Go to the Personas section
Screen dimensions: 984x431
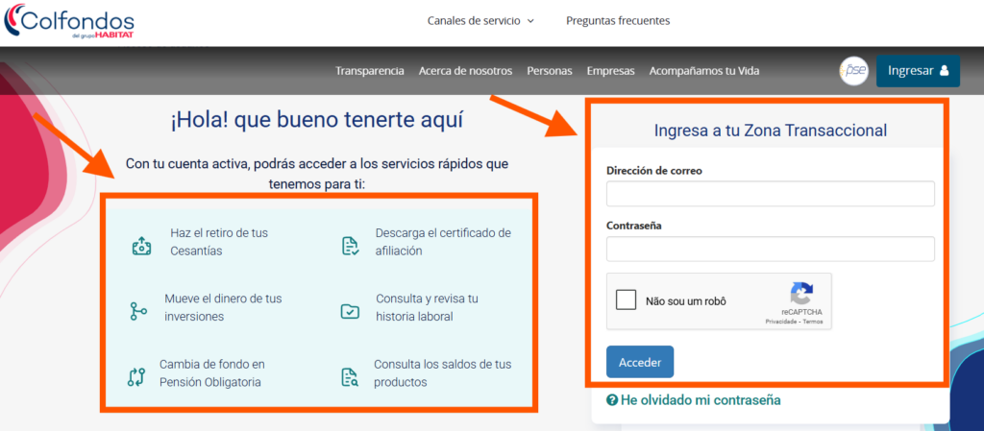tap(550, 71)
